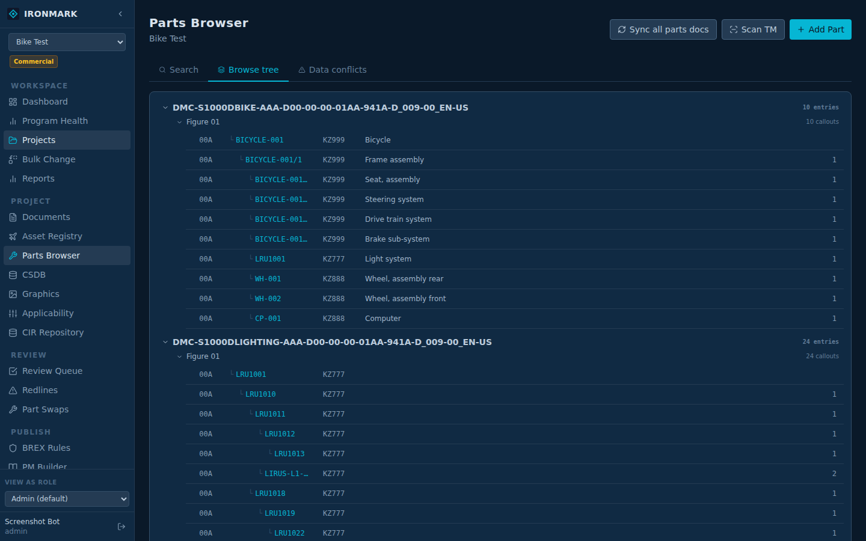
Task: Collapse Figure 01 under the DBIKE module
Action: 179,122
